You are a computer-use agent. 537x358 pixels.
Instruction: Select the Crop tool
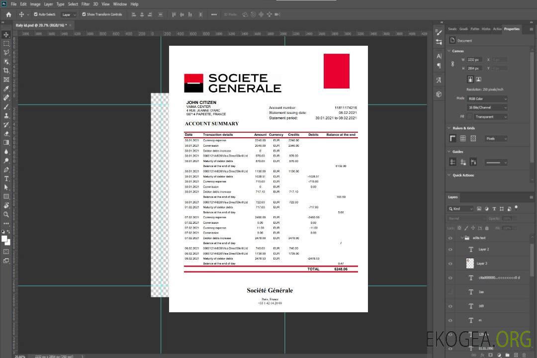tap(6, 71)
